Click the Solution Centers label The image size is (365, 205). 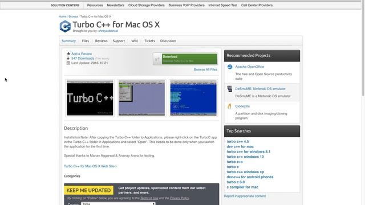pyautogui.click(x=65, y=5)
